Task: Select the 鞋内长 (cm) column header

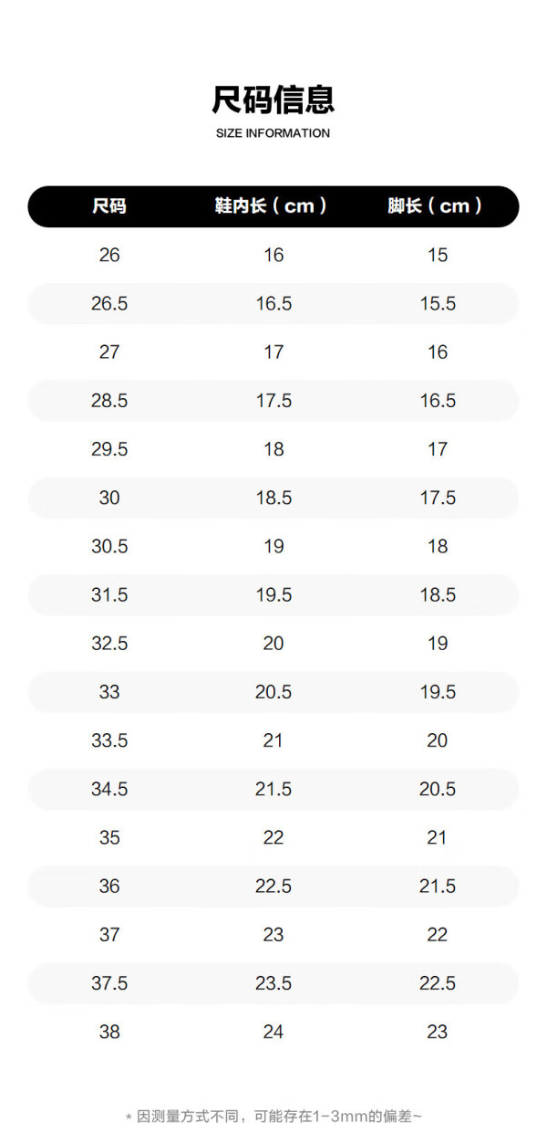Action: [271, 206]
